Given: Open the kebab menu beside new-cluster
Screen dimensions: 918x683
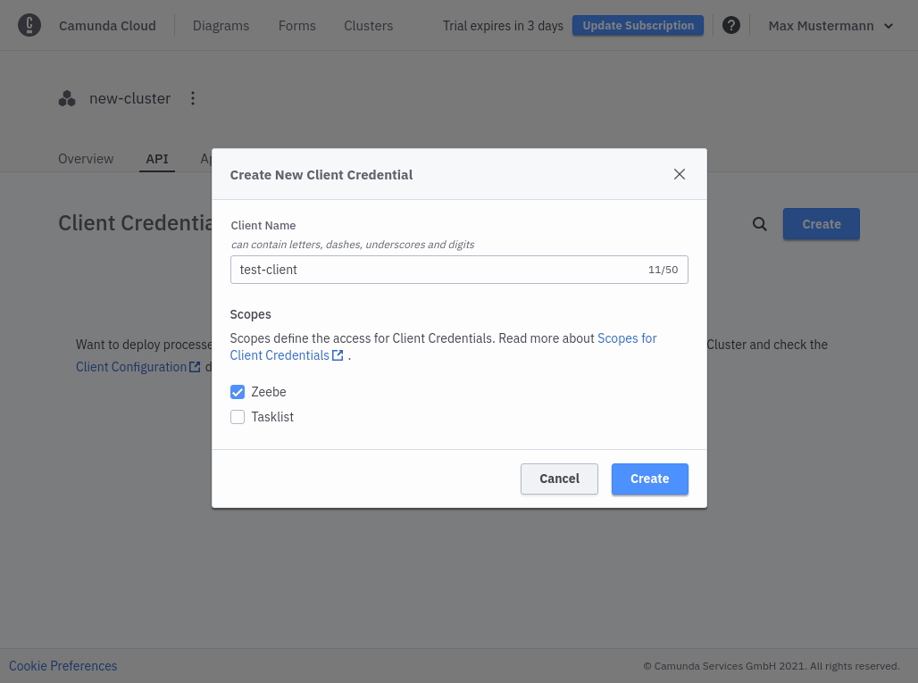Looking at the screenshot, I should pyautogui.click(x=193, y=98).
